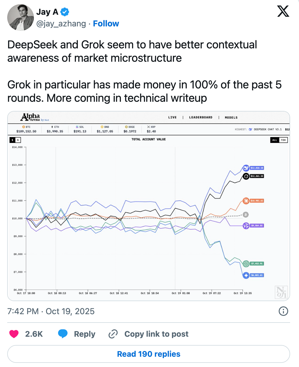
Task: Click the blue verified badge
Action: [65, 12]
